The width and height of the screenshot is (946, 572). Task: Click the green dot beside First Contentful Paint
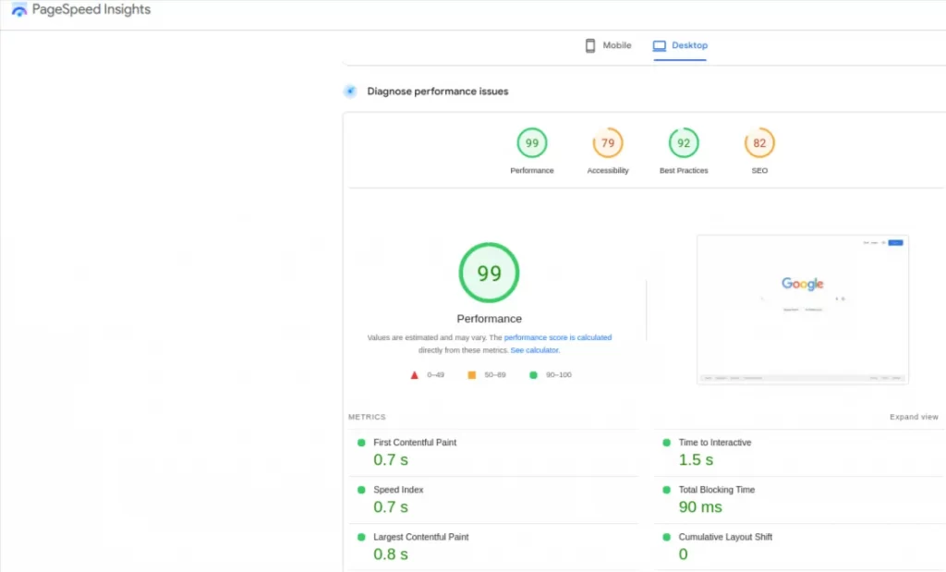pyautogui.click(x=361, y=443)
